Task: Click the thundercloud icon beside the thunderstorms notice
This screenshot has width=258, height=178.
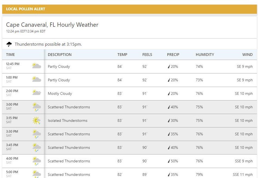Action: tap(9, 44)
